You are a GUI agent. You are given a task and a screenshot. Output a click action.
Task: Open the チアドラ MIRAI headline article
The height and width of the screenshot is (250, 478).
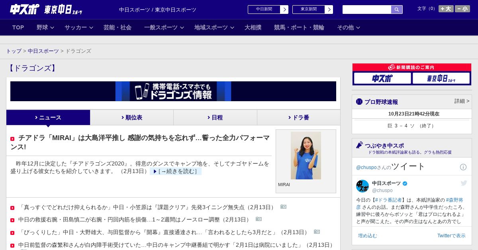point(140,142)
